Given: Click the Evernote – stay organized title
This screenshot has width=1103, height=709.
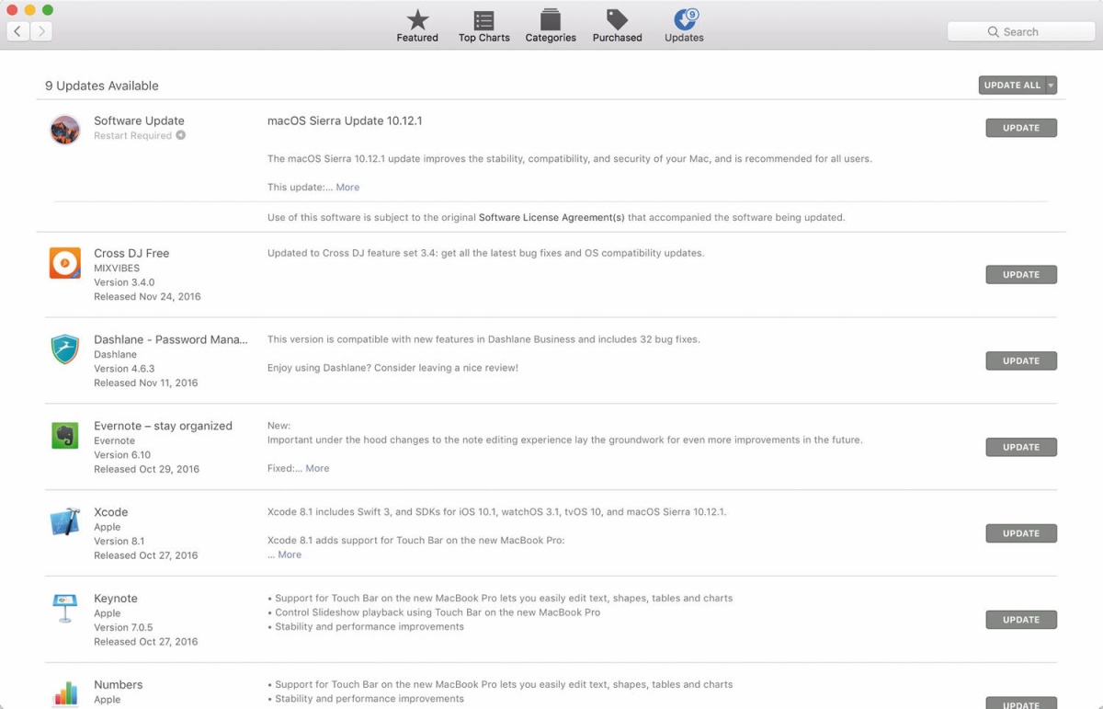Looking at the screenshot, I should point(163,426).
